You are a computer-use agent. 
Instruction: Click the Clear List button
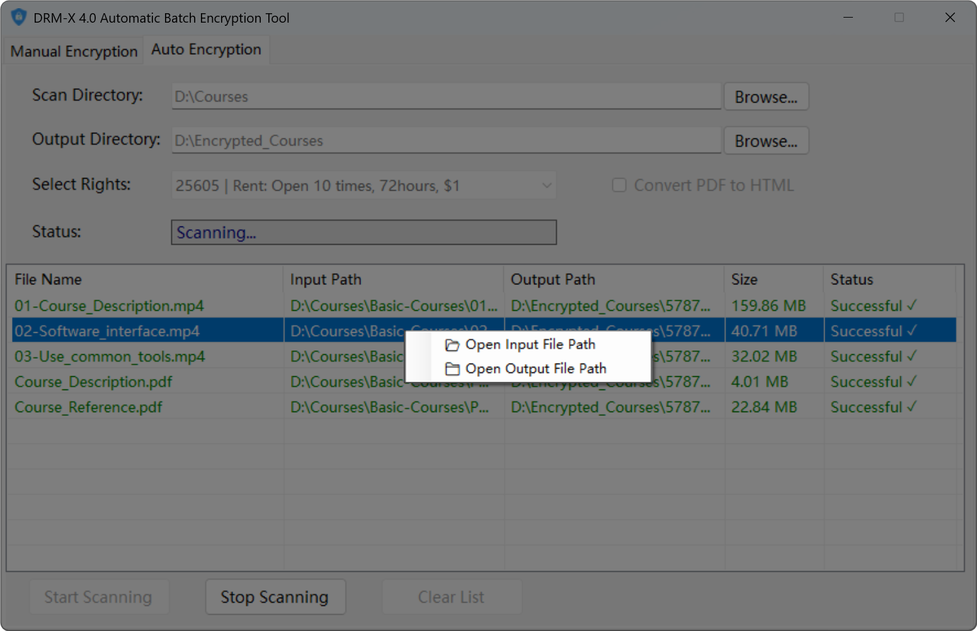pyautogui.click(x=452, y=596)
